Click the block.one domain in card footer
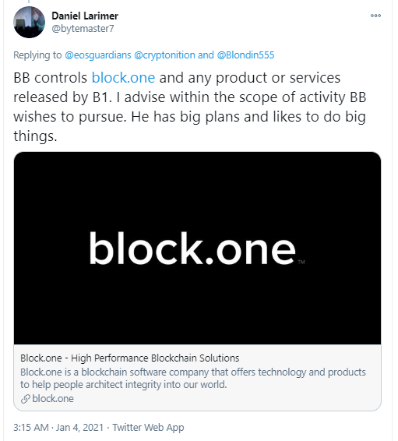398x441 pixels. point(53,399)
